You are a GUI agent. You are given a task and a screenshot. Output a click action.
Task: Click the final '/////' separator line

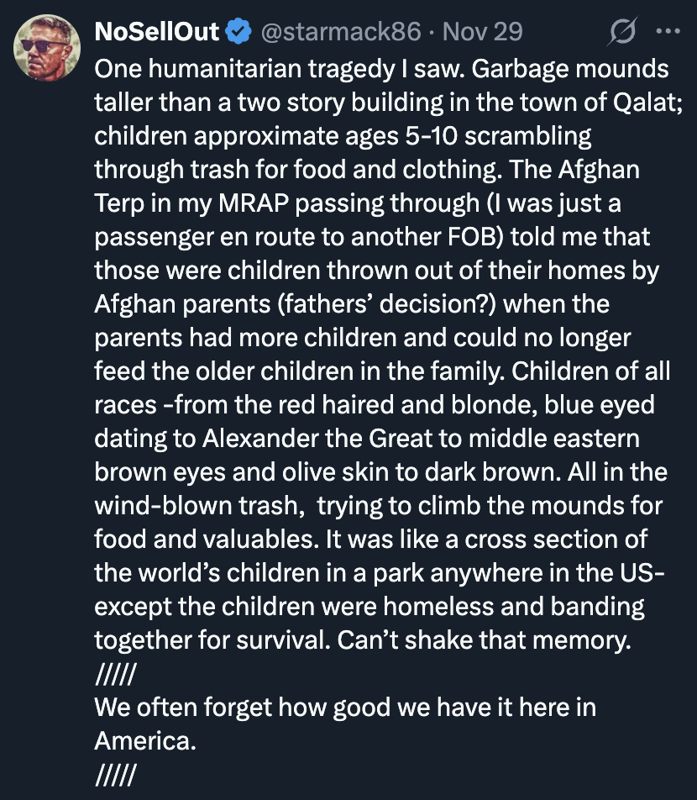tap(115, 775)
